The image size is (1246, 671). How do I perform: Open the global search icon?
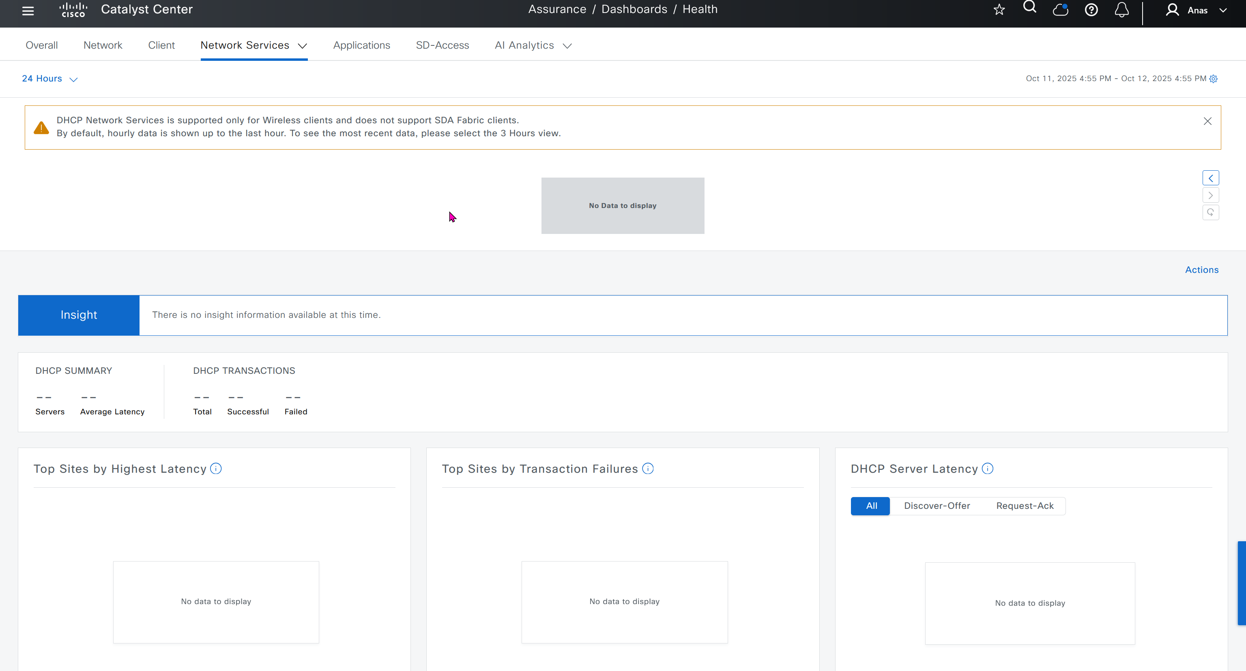(1030, 8)
